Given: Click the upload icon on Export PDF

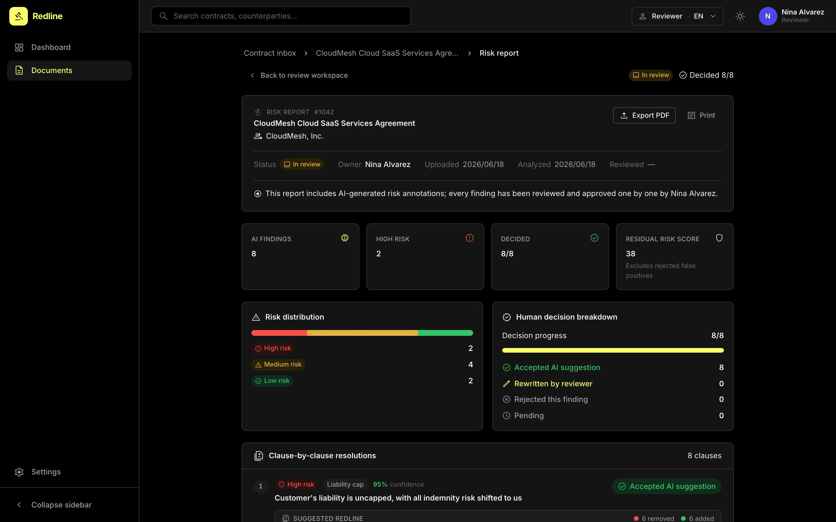Looking at the screenshot, I should pos(624,115).
